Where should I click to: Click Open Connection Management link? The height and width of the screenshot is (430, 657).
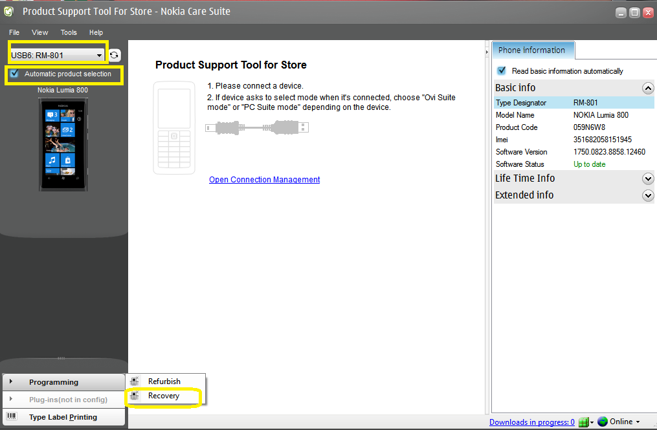pyautogui.click(x=264, y=180)
